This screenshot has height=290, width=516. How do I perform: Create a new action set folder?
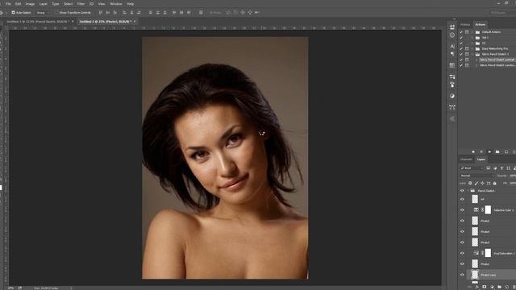coord(497,151)
